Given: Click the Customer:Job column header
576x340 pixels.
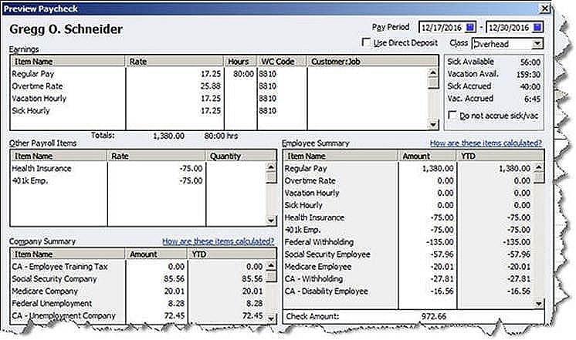Looking at the screenshot, I should [x=372, y=61].
